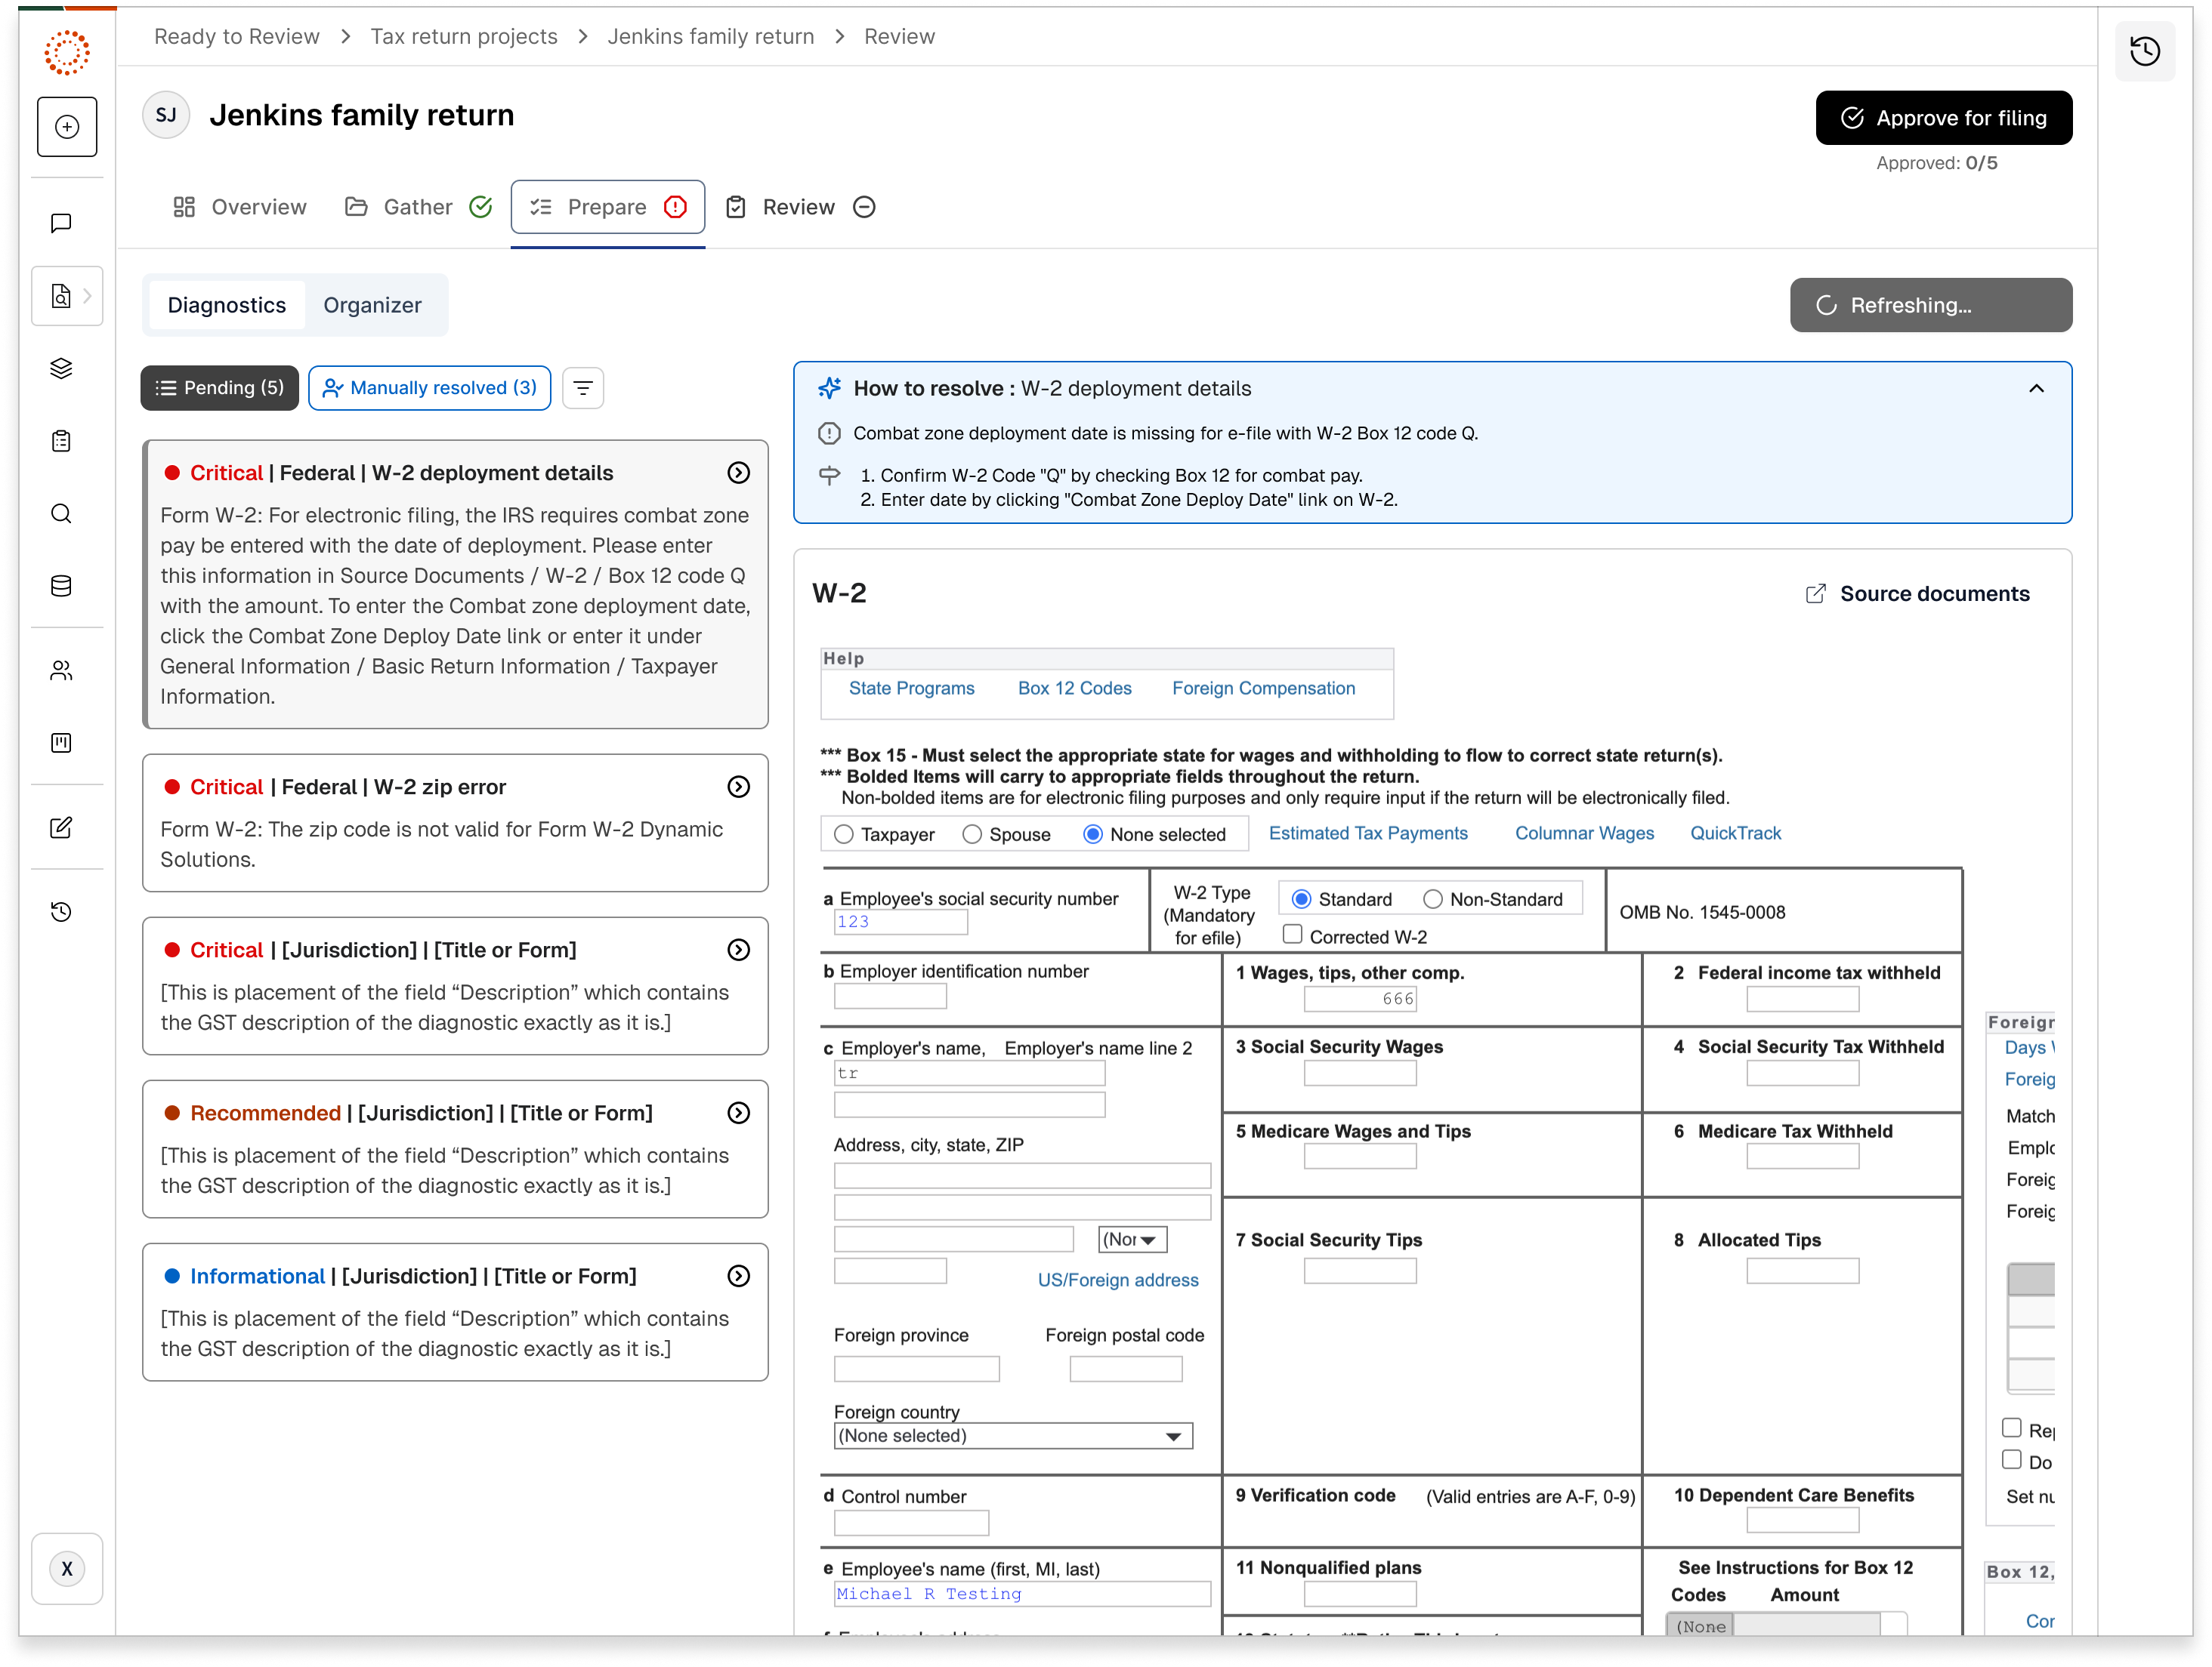This screenshot has width=2212, height=1667.
Task: Click the history clock icon top right
Action: point(2144,51)
